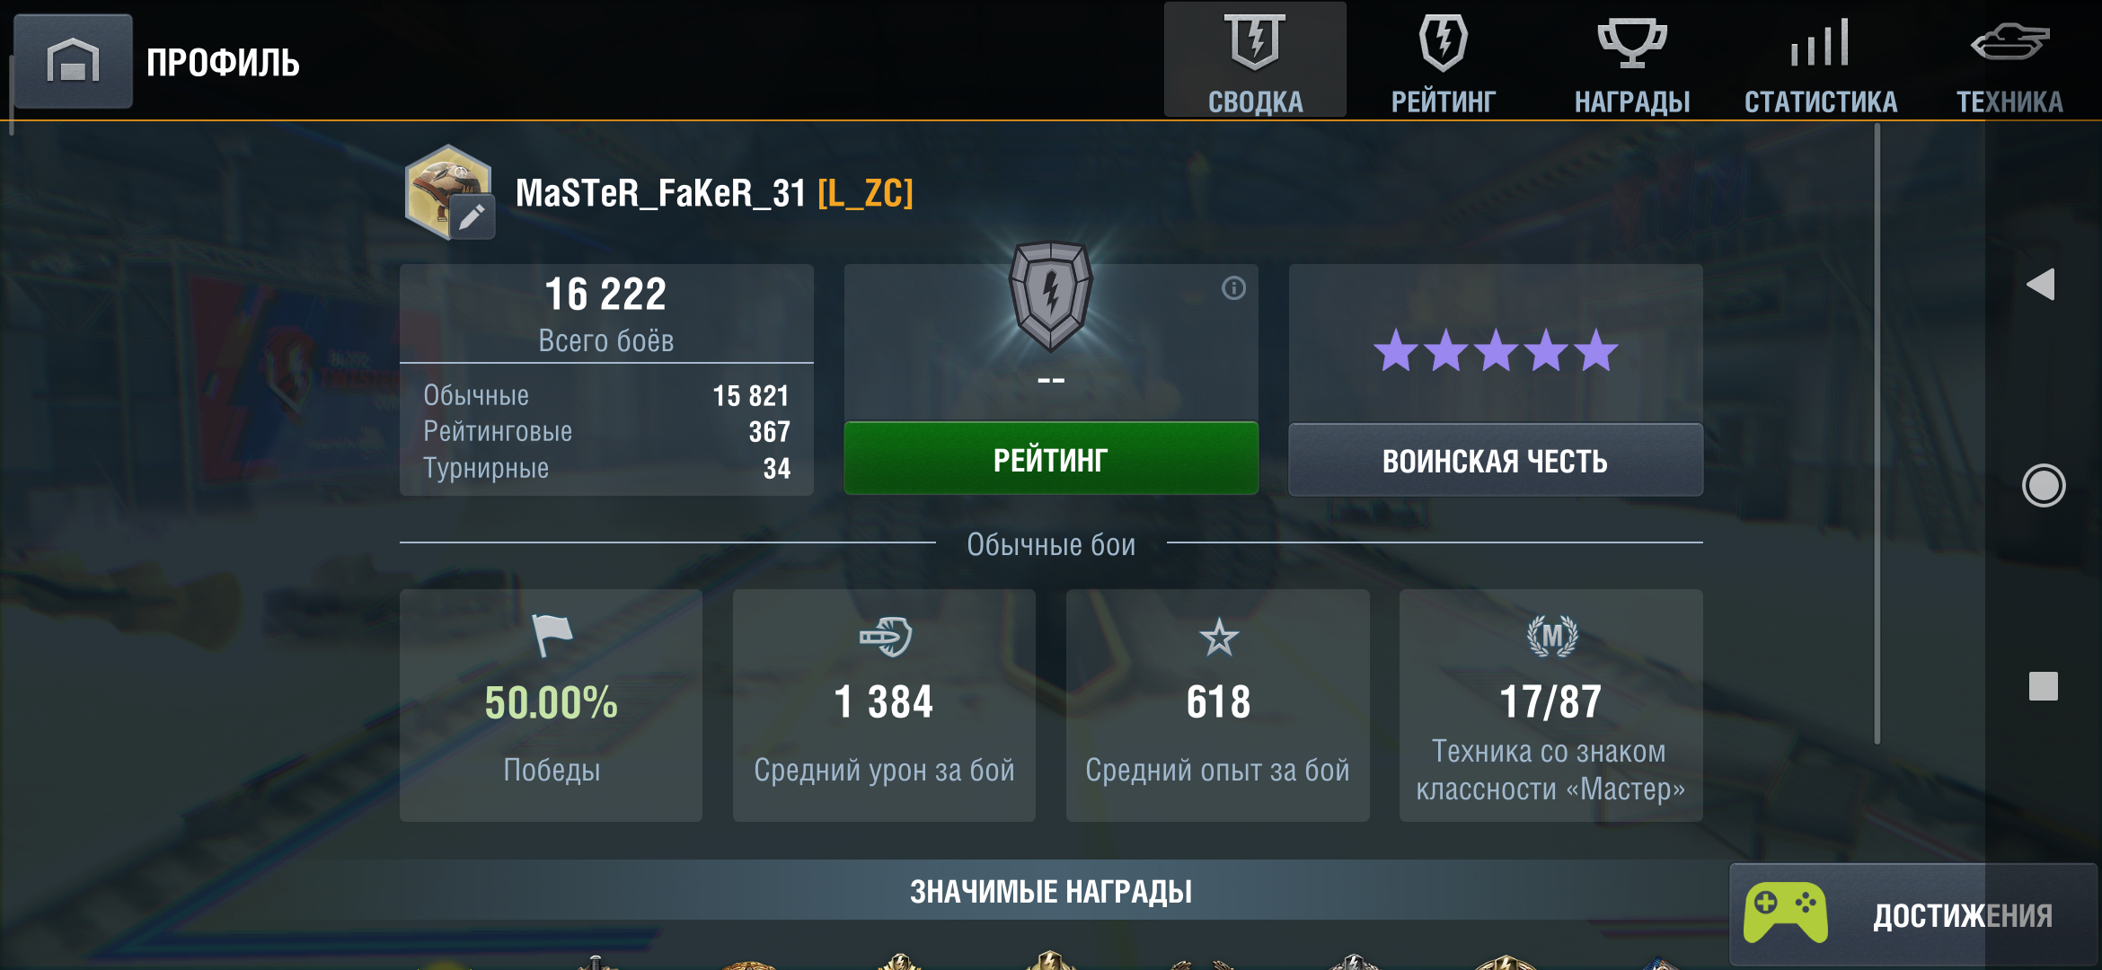Tap the Mastery badge M icon
The width and height of the screenshot is (2102, 970).
pyautogui.click(x=1551, y=636)
